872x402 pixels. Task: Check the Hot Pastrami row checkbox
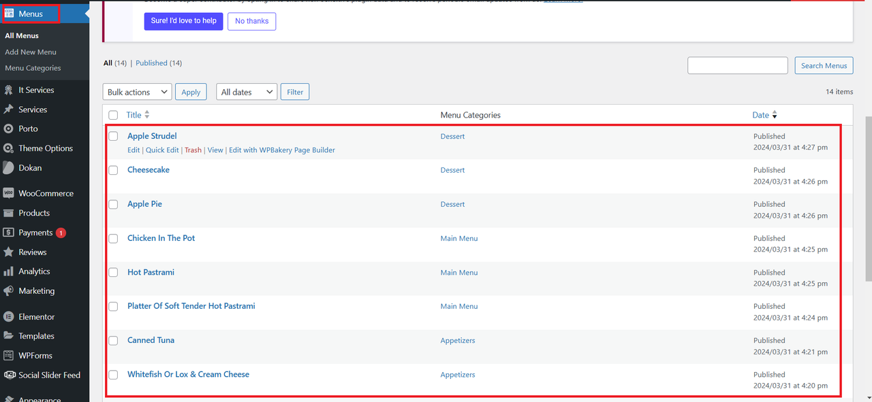[113, 272]
